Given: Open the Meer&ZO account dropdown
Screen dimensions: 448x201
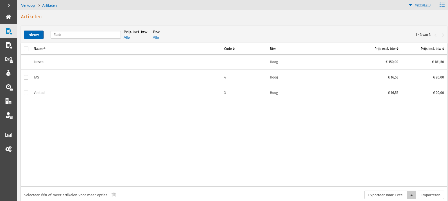Looking at the screenshot, I should coord(420,5).
